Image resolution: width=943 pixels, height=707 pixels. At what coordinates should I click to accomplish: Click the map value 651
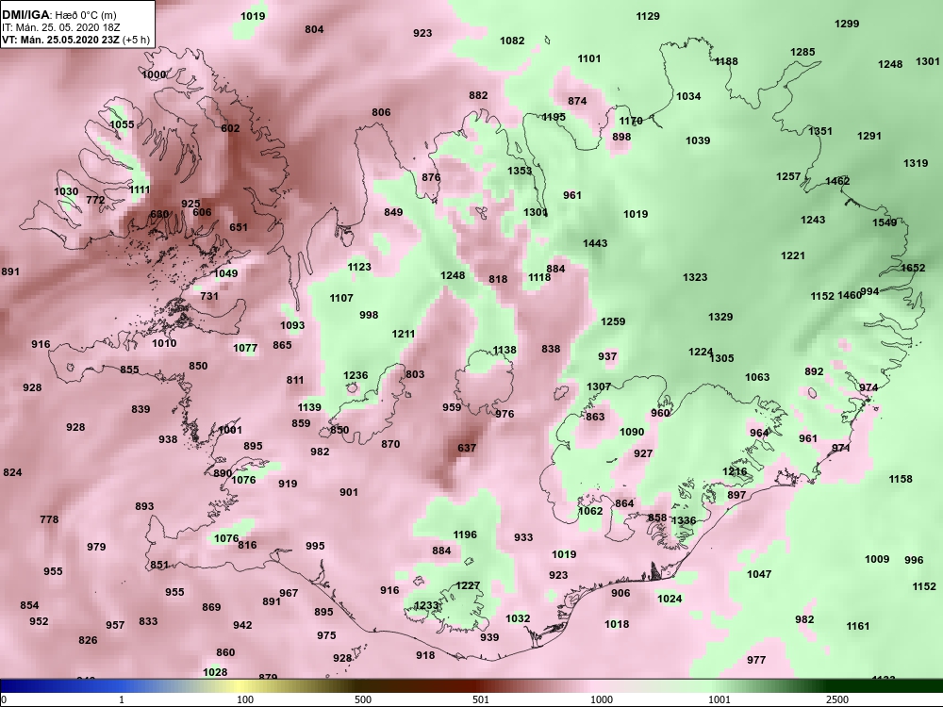(239, 227)
